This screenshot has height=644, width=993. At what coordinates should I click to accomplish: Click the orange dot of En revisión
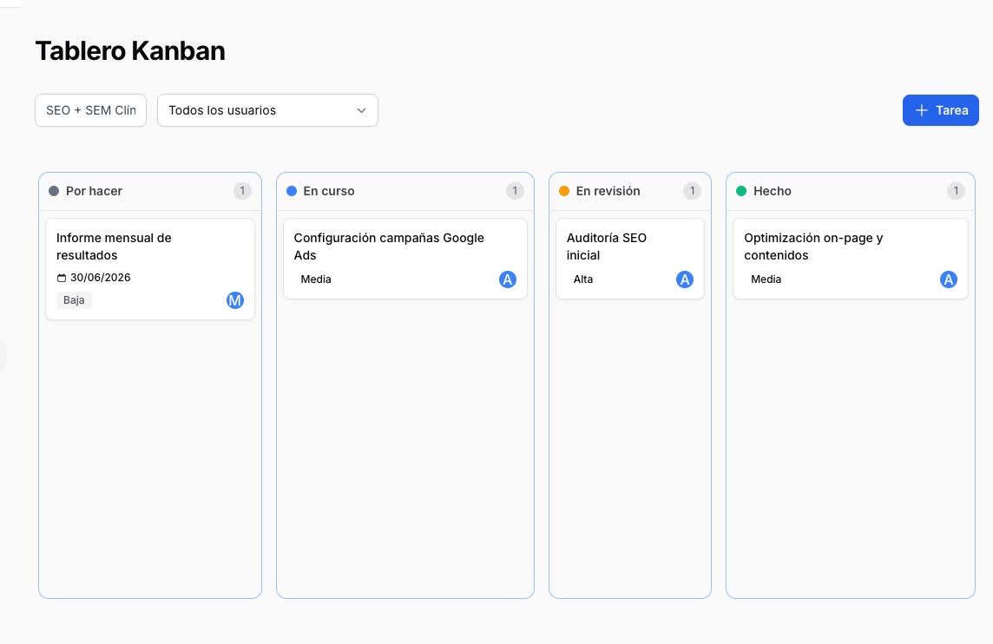coord(563,191)
